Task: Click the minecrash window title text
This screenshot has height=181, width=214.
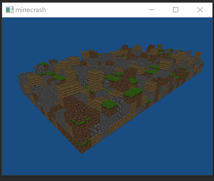Action: point(30,10)
